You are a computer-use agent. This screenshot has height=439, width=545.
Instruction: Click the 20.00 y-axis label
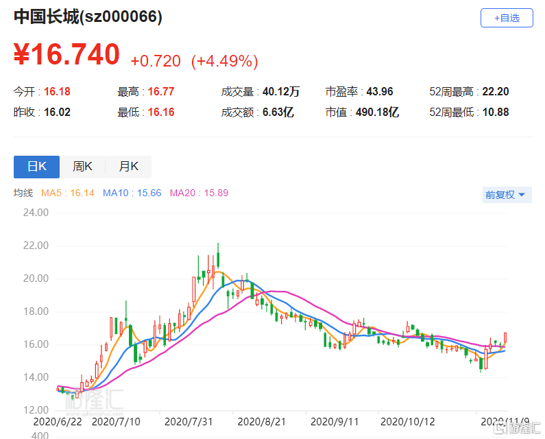[36, 278]
